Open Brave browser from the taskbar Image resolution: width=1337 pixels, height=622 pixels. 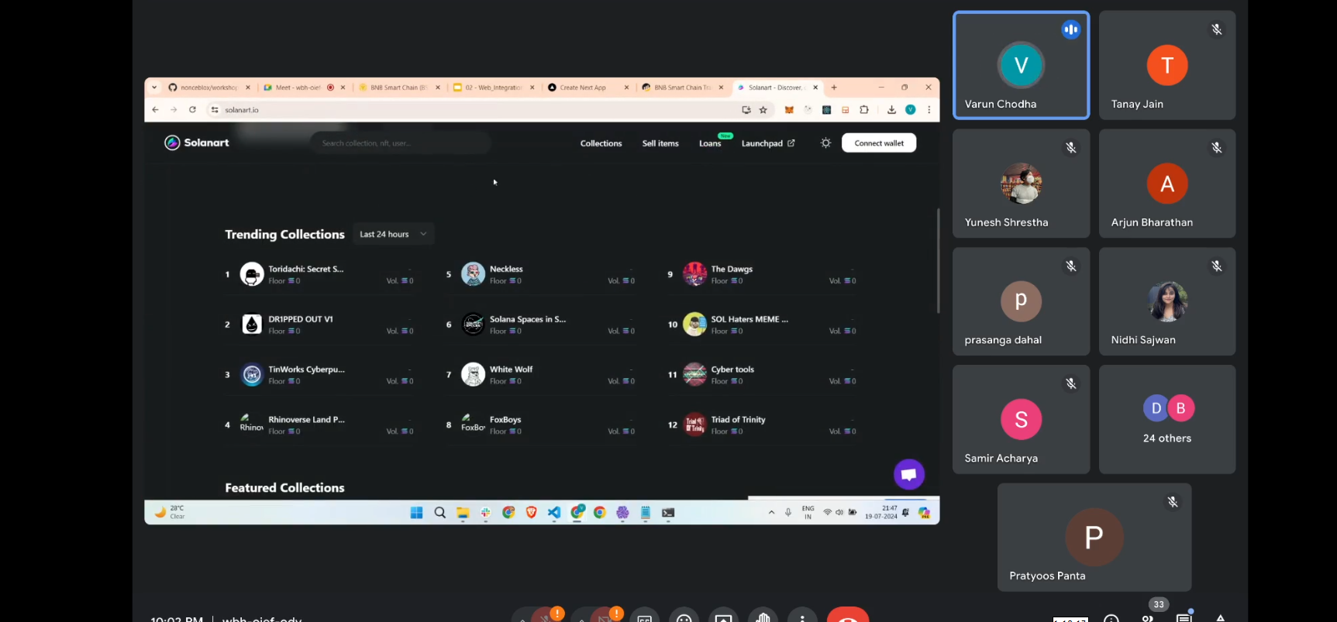pos(531,513)
